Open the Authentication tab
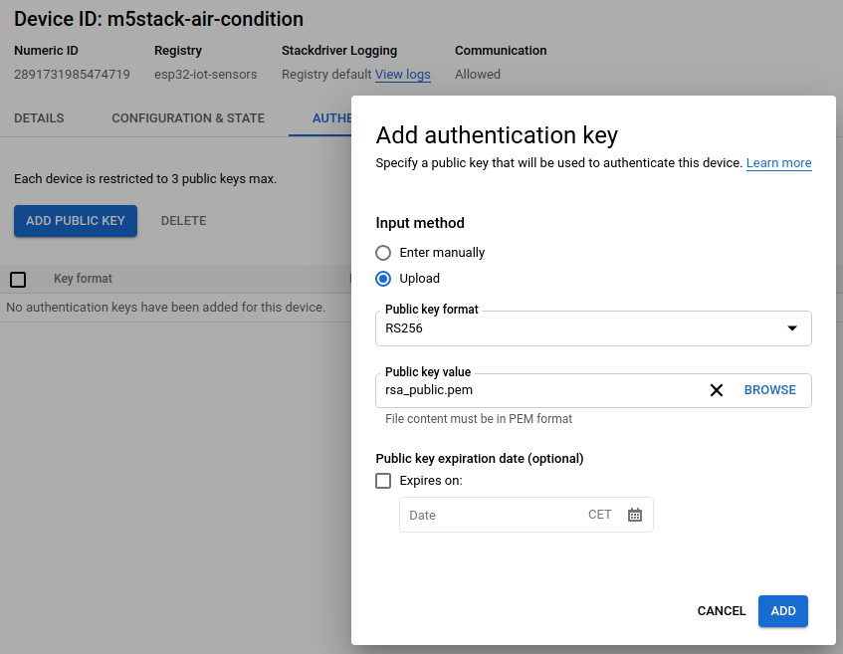Image resolution: width=843 pixels, height=654 pixels. [x=330, y=118]
